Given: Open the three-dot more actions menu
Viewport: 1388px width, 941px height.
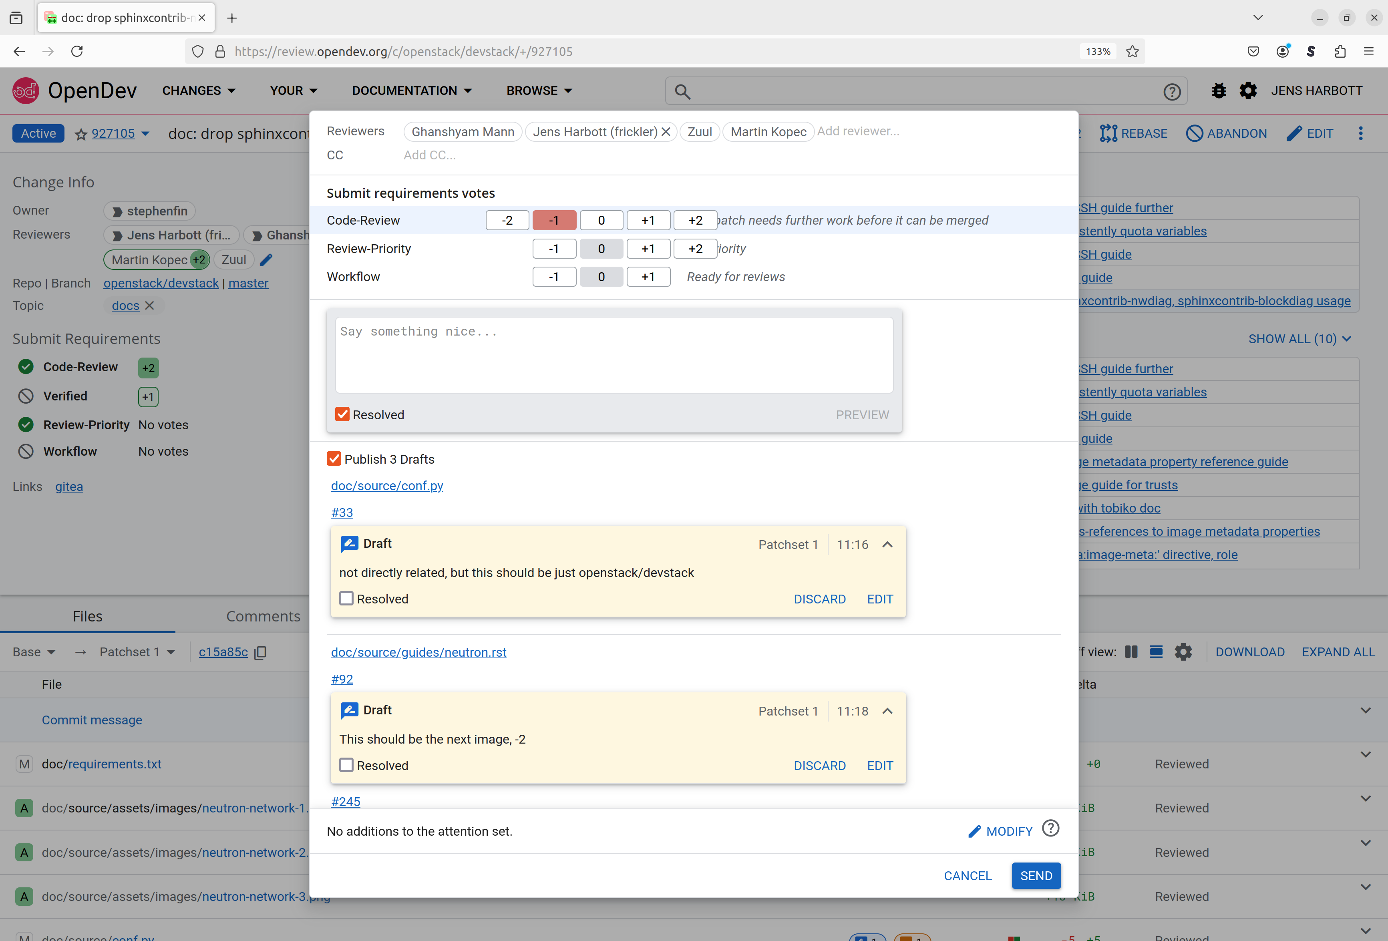Looking at the screenshot, I should pyautogui.click(x=1360, y=133).
